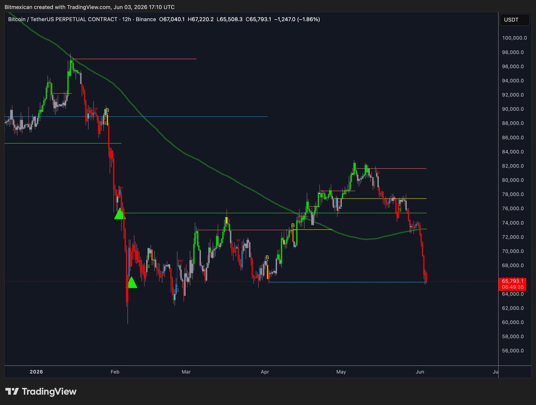Select the 94,000.0 price axis label

click(x=514, y=81)
